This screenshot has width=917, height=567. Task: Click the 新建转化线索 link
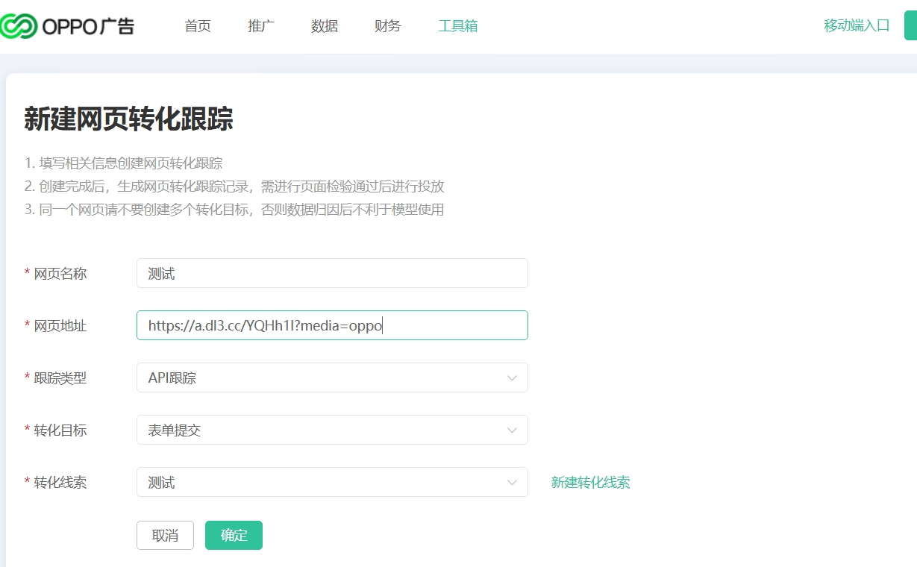click(x=590, y=483)
